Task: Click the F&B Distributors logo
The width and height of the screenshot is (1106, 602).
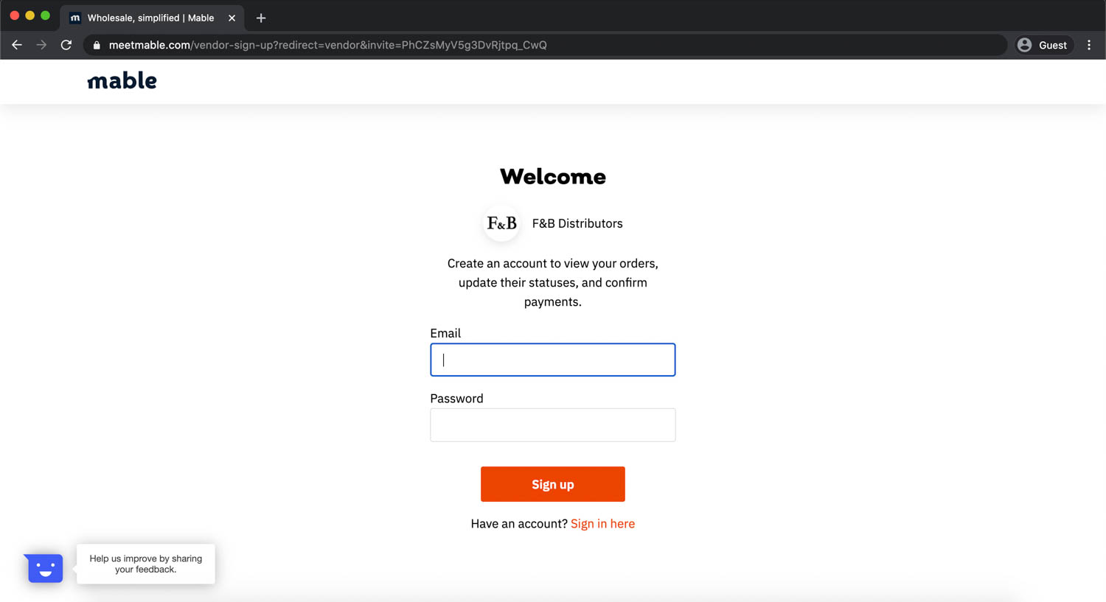Action: pos(501,223)
